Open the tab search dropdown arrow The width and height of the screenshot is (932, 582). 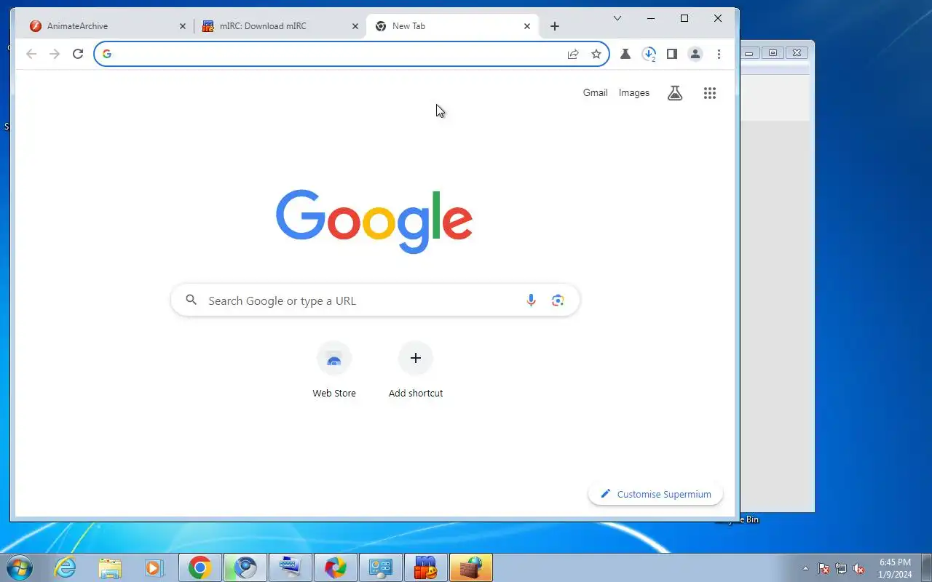tap(617, 18)
